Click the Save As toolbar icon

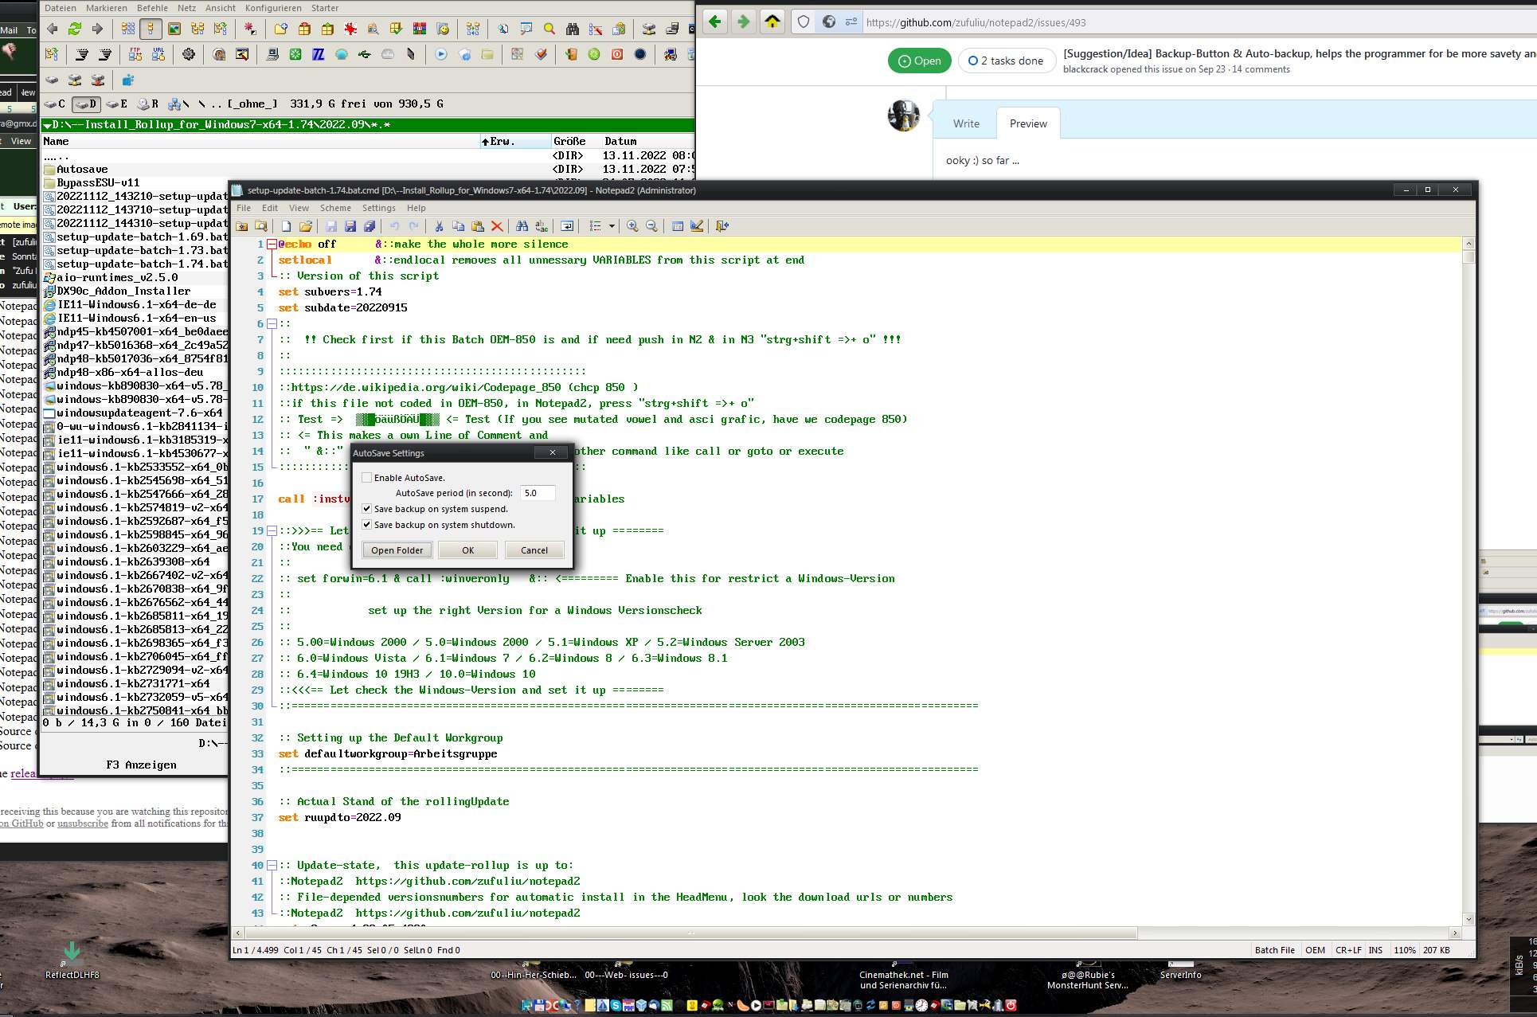350,226
